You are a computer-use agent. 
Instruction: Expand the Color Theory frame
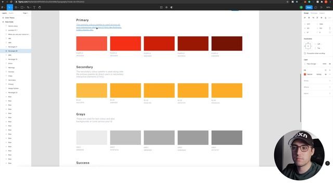[3, 18]
